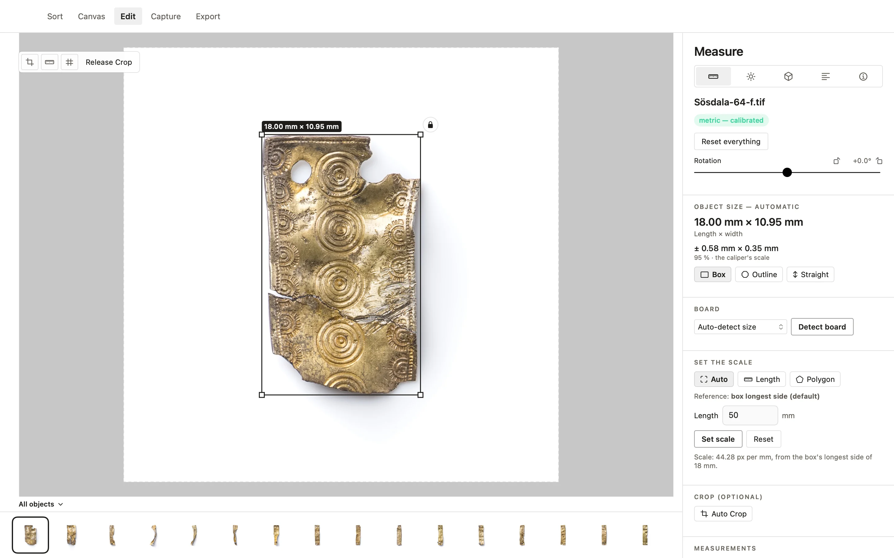Choose Polygon scale method

[815, 379]
